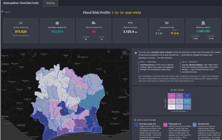Click the Financial Impact coin icon

point(203,23)
